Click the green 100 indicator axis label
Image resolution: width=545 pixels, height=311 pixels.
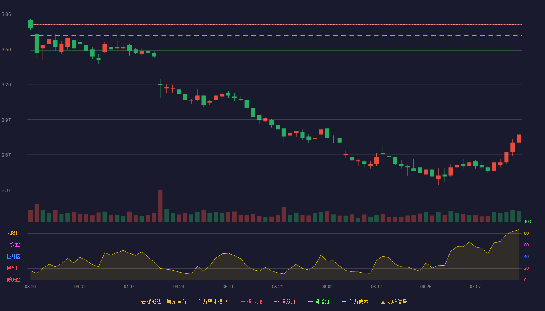point(527,222)
